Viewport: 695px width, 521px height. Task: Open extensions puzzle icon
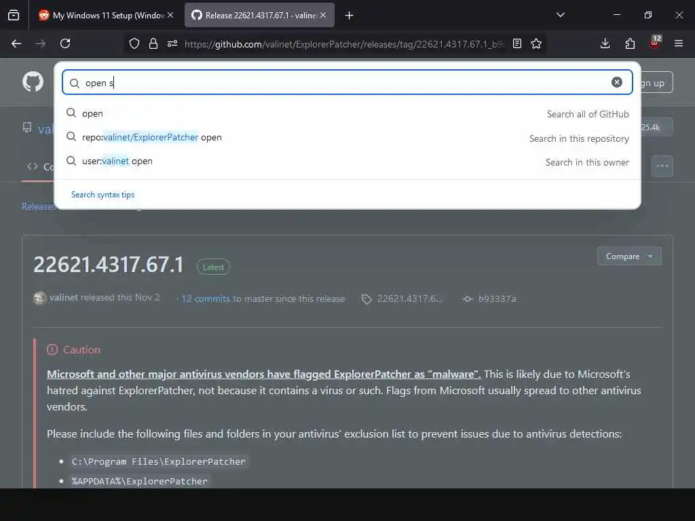pyautogui.click(x=630, y=43)
